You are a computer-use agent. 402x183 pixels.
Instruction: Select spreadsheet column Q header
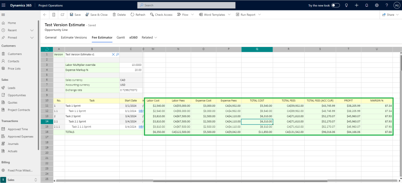click(x=257, y=49)
